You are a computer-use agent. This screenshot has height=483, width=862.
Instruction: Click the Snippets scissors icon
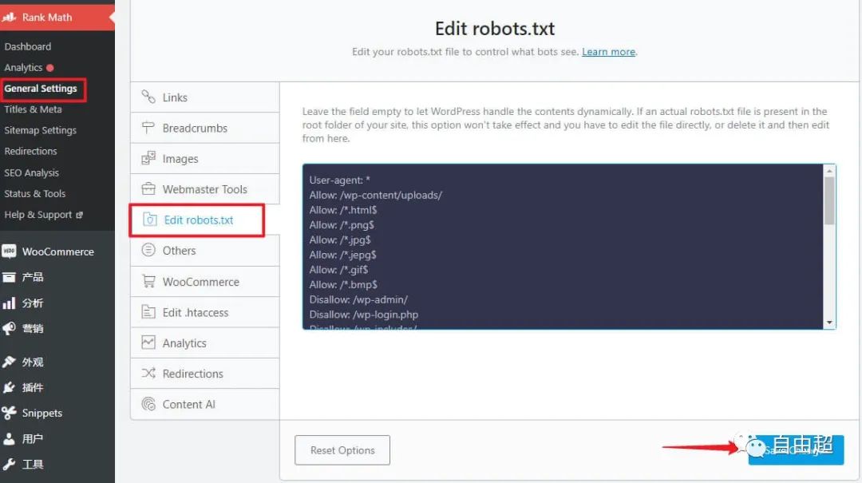coord(9,413)
